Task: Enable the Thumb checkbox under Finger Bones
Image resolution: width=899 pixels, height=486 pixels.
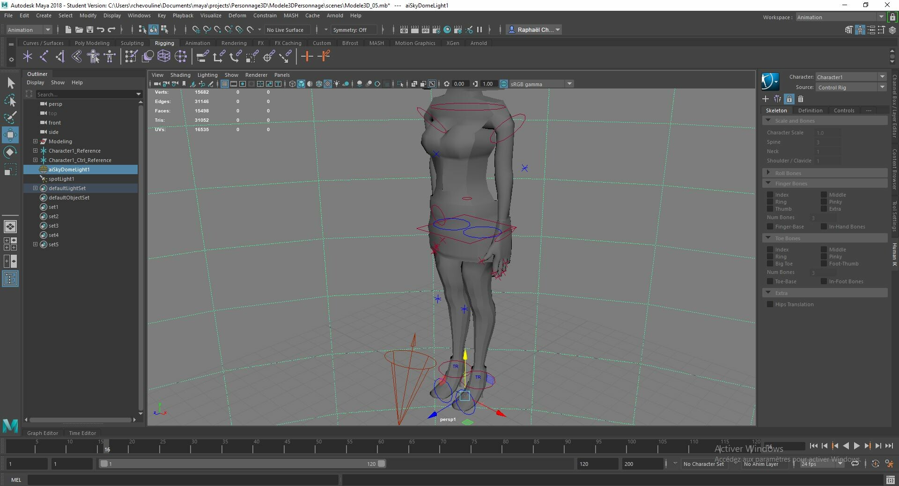Action: click(771, 209)
